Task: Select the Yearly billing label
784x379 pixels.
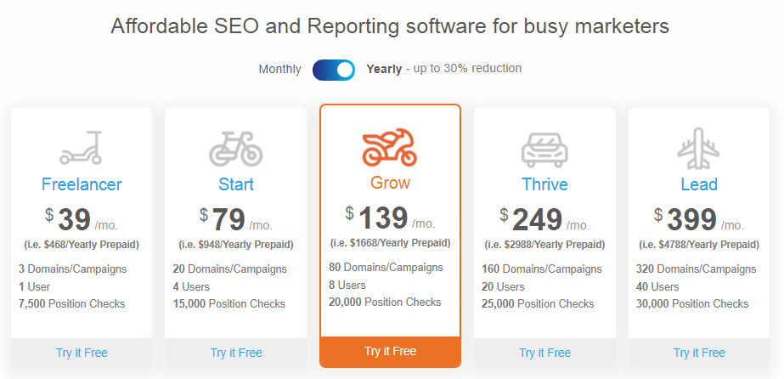Action: [x=384, y=69]
